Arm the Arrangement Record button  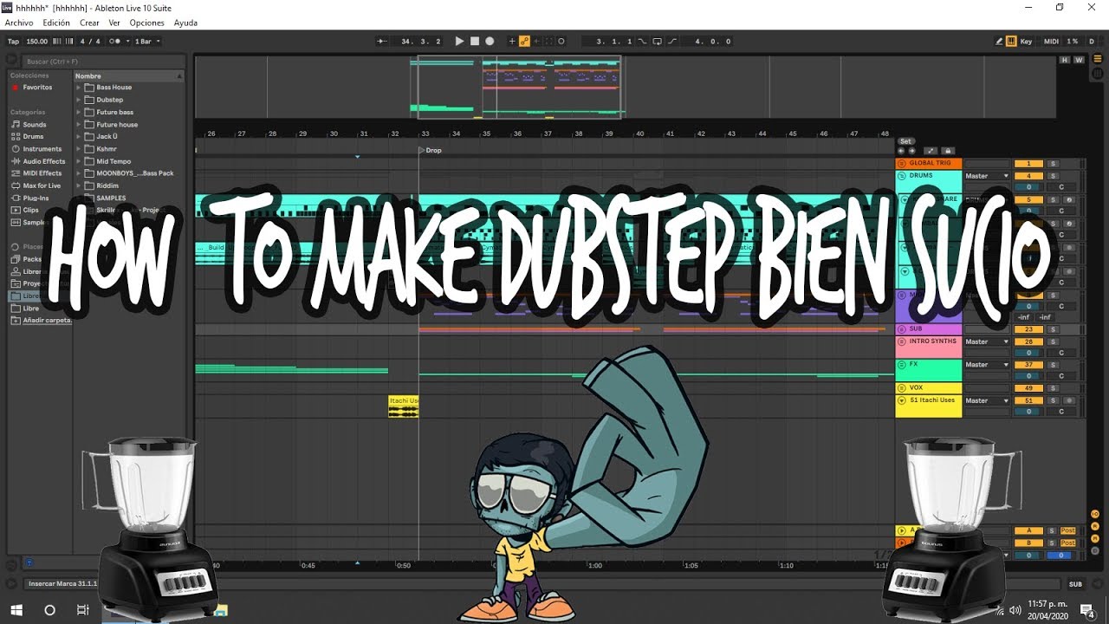(x=490, y=41)
